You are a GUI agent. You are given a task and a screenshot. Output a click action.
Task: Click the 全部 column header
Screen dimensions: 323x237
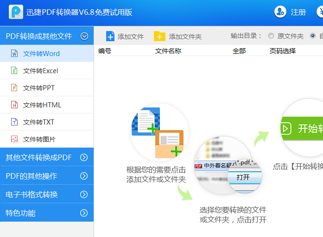[x=239, y=51]
